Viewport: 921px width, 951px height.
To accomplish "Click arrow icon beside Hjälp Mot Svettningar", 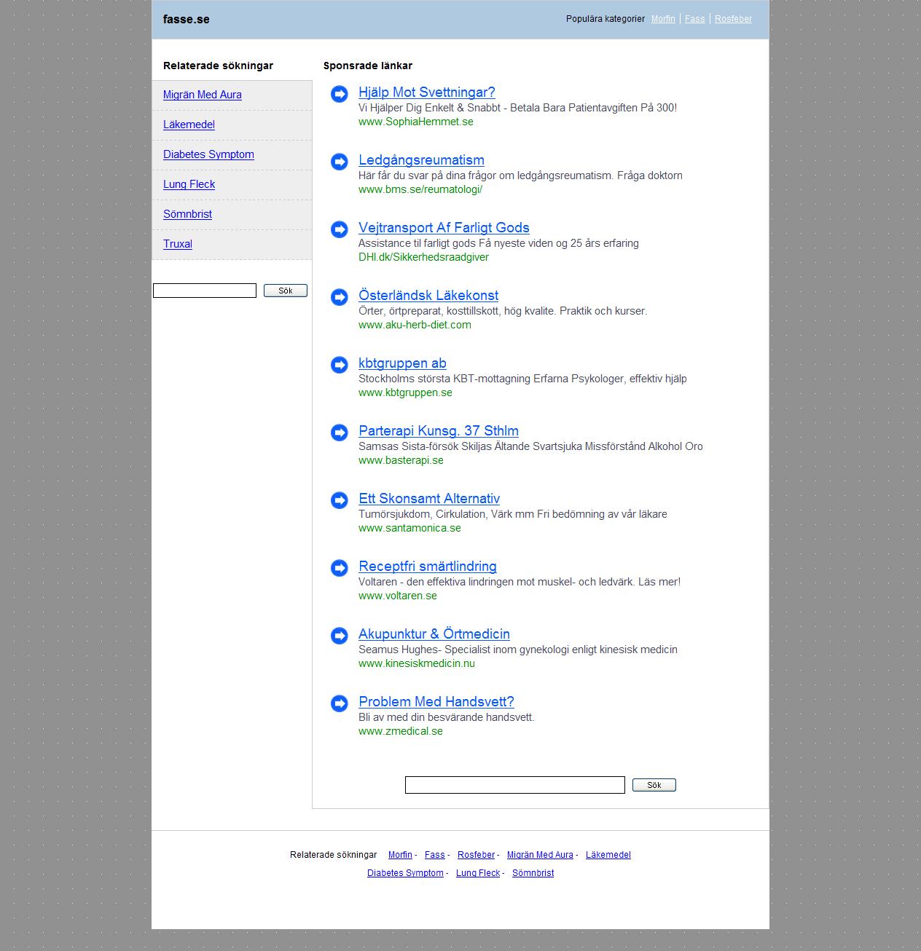I will coord(340,94).
